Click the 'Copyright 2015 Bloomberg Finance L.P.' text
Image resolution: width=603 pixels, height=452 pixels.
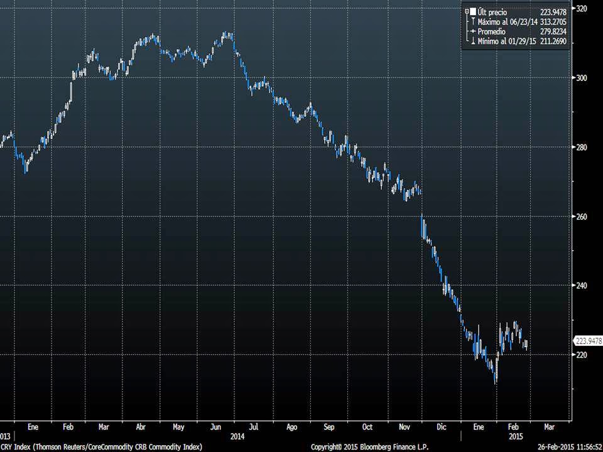click(x=369, y=447)
